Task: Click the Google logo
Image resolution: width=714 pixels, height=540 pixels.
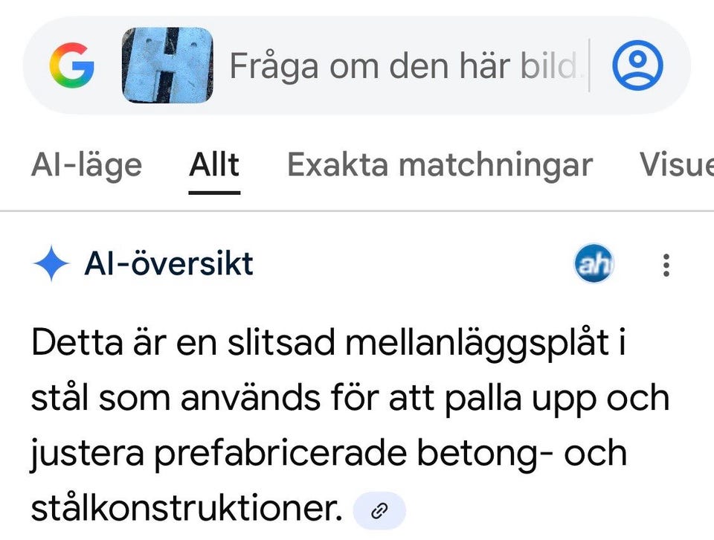Action: coord(73,65)
